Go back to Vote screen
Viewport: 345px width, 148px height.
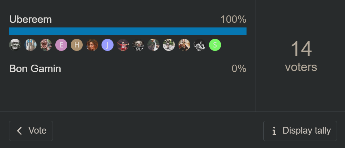click(x=31, y=131)
